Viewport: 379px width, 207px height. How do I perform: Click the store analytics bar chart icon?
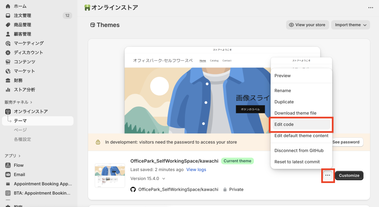coord(8,90)
